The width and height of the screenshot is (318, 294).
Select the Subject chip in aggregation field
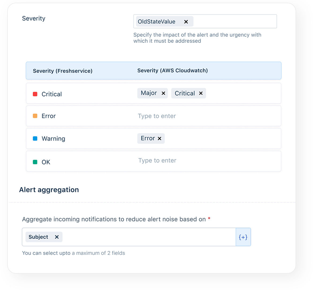[x=38, y=237]
